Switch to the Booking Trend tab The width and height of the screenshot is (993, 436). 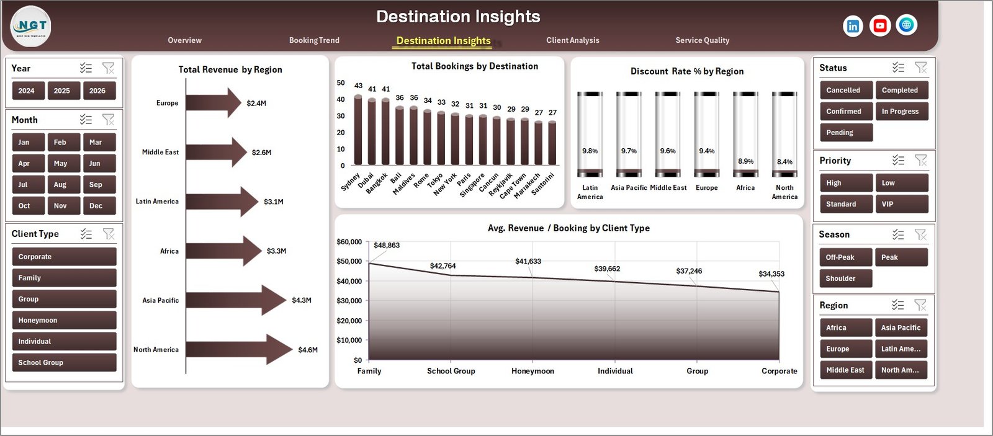click(x=314, y=40)
